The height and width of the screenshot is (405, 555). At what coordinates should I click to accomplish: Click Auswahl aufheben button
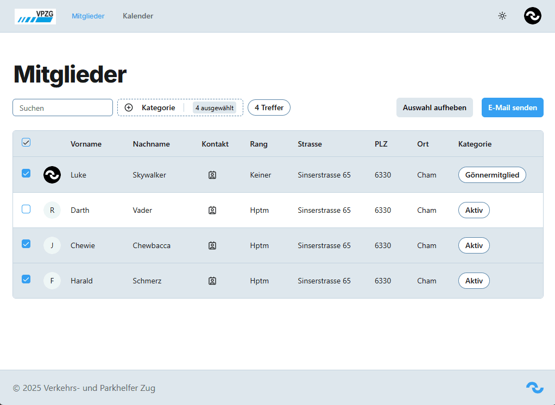(x=434, y=107)
